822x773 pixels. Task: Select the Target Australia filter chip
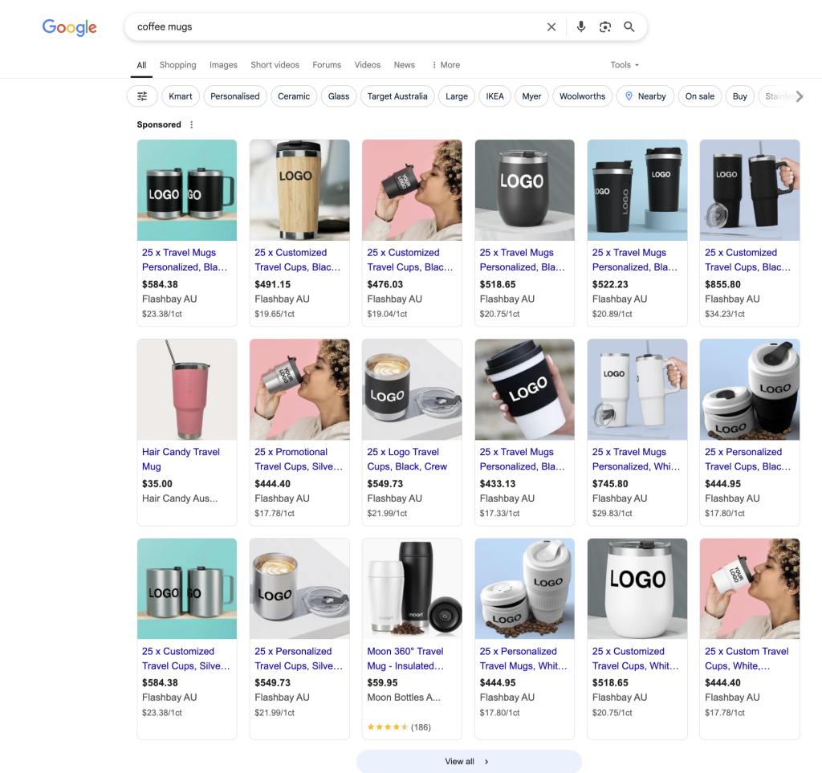pyautogui.click(x=397, y=96)
